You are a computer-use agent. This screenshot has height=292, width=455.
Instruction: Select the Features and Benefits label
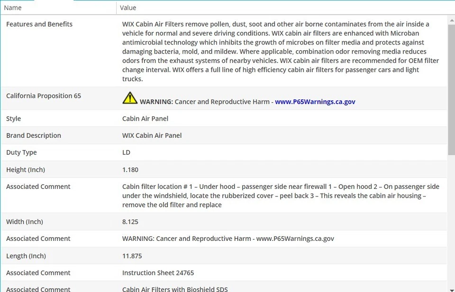(39, 24)
